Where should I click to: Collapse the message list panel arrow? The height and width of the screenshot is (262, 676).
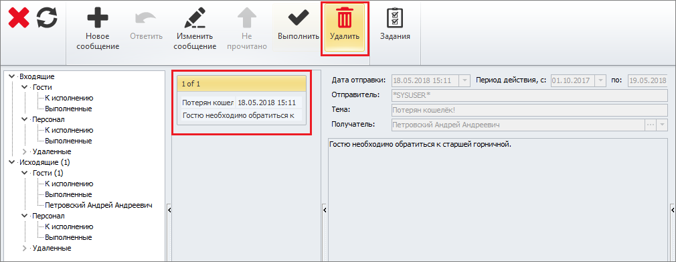coord(325,210)
